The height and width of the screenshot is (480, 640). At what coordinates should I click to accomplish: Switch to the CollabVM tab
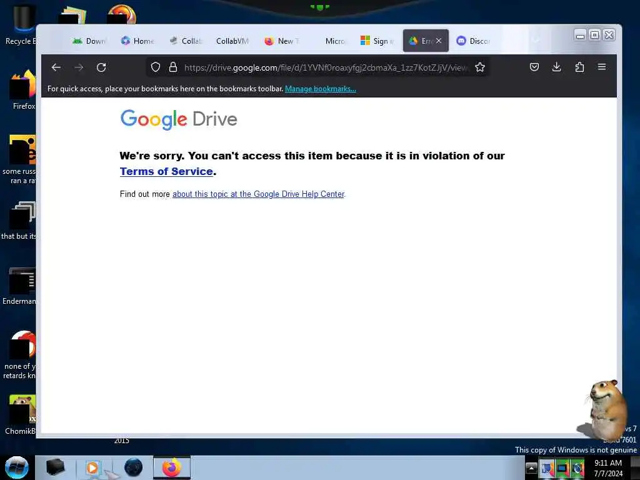(232, 41)
